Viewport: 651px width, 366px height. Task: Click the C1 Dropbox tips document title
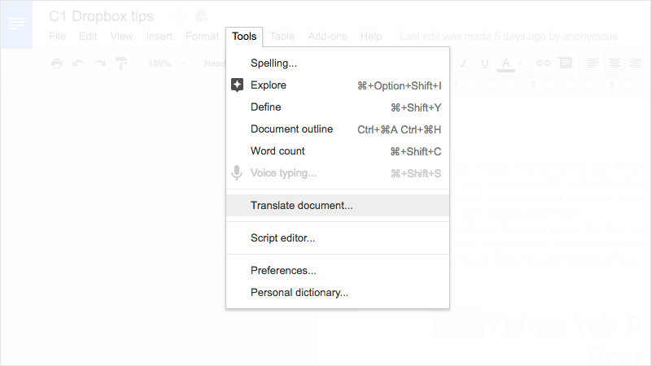coord(101,16)
